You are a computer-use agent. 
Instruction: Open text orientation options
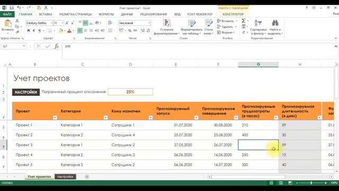[97, 23]
